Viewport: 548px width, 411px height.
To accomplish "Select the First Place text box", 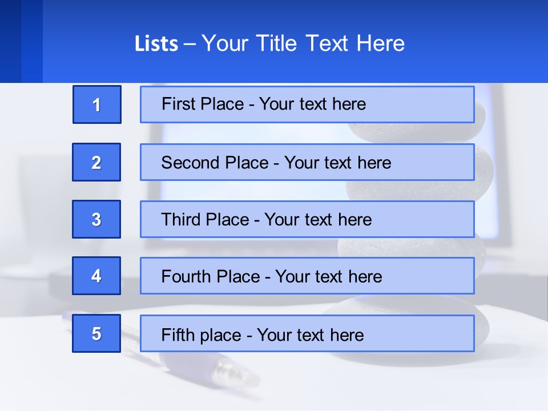I will [x=307, y=104].
